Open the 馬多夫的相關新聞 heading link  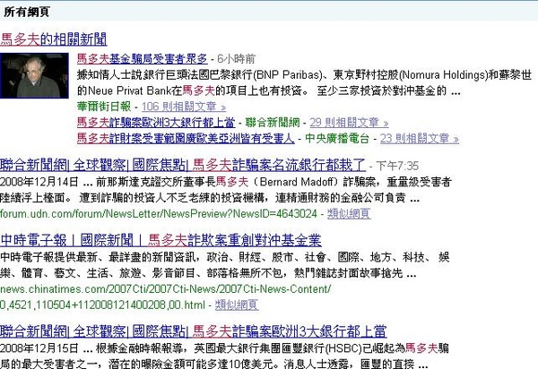(x=54, y=39)
